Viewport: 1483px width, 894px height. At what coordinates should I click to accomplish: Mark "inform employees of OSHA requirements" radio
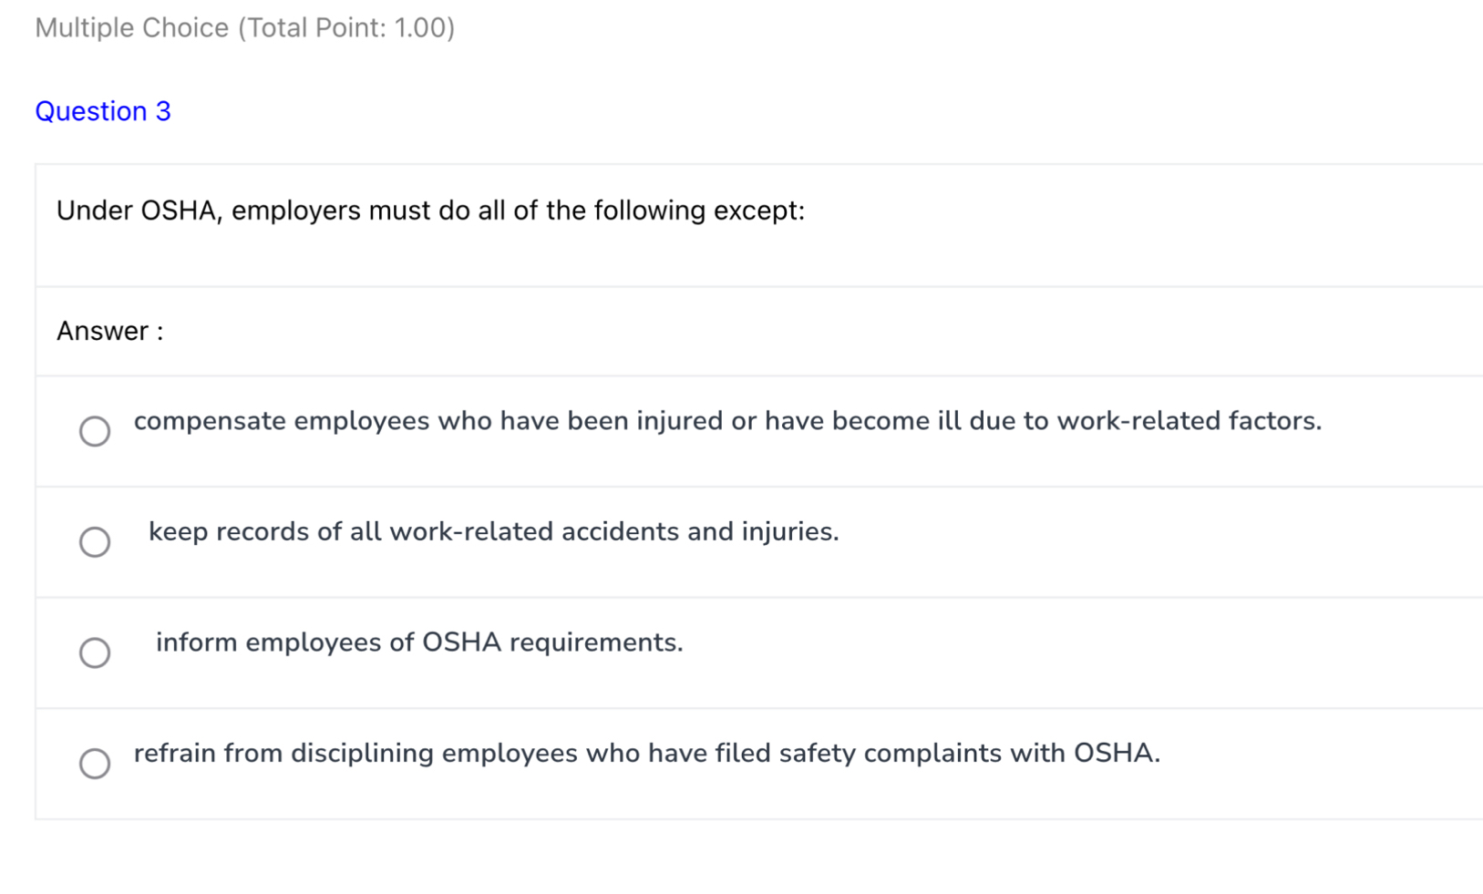95,653
